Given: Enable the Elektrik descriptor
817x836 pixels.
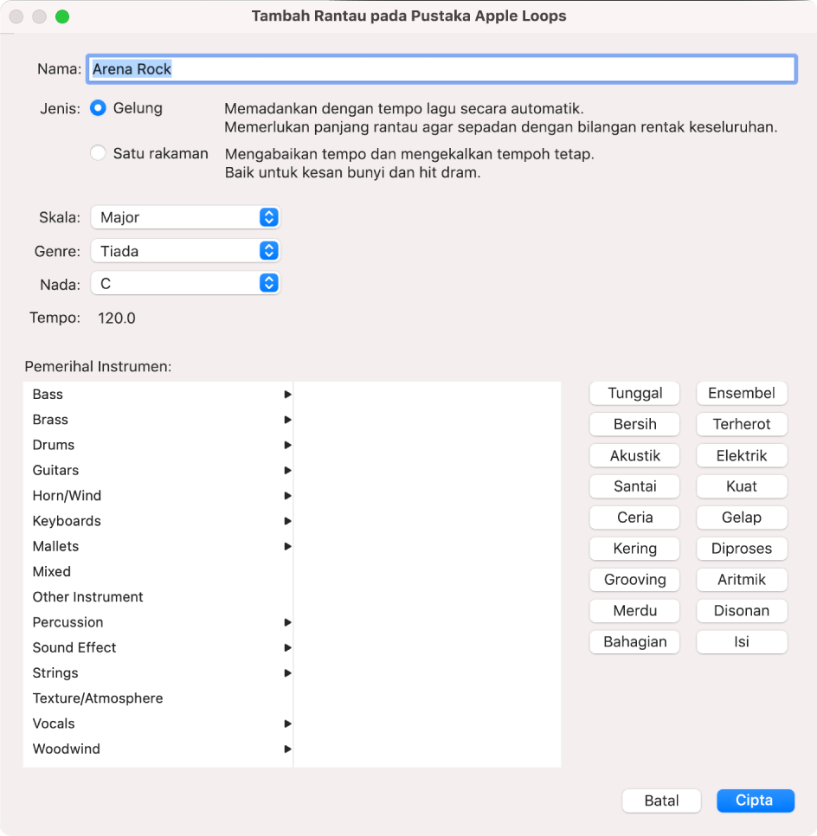Looking at the screenshot, I should click(x=742, y=455).
